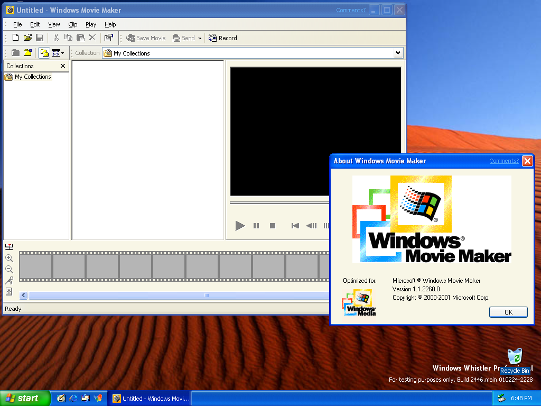
Task: Click the Open Project folder icon
Action: coord(27,38)
